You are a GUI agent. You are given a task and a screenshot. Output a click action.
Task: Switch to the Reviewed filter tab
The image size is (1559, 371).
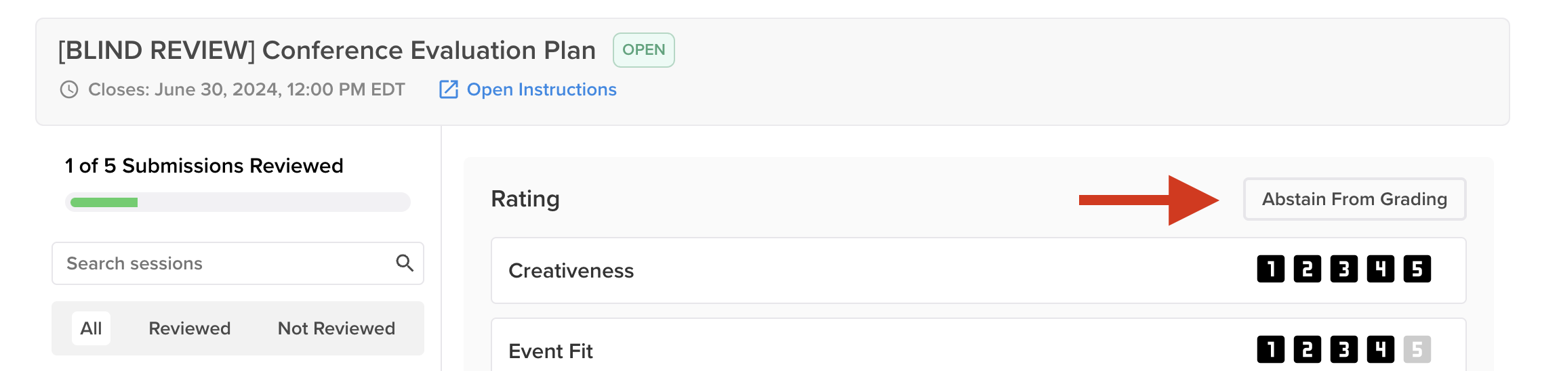(189, 328)
